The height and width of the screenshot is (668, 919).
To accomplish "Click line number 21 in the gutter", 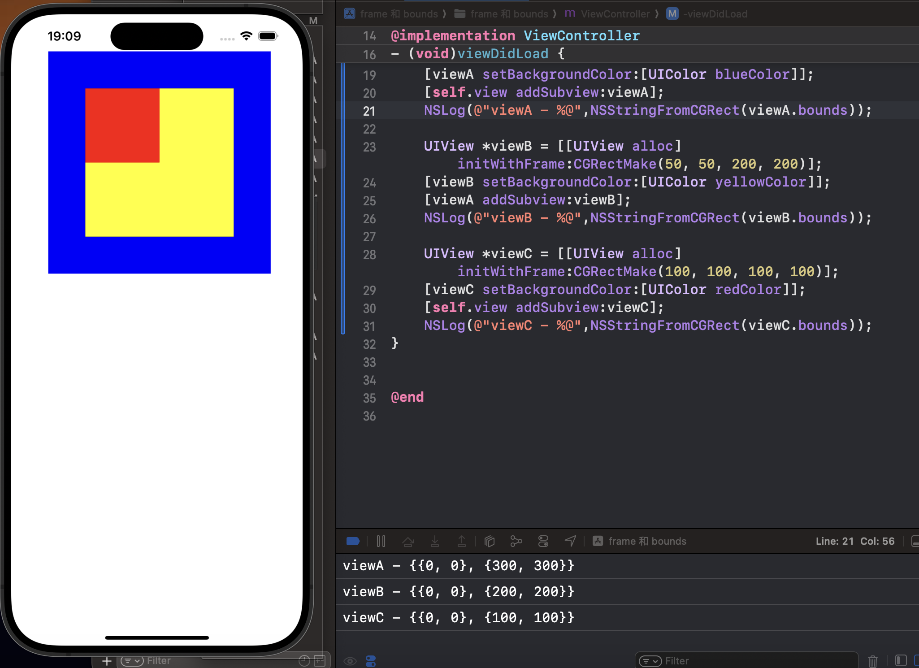I will 369,111.
